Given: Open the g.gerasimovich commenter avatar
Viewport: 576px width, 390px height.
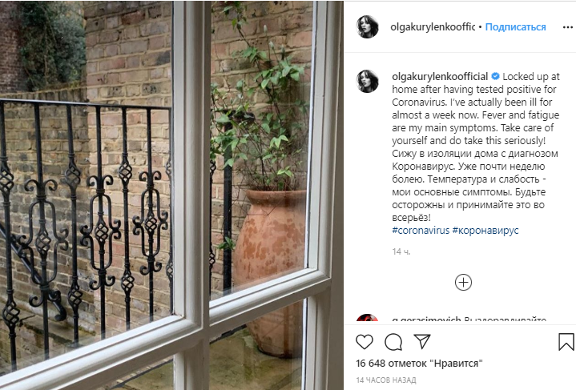Looking at the screenshot, I should pos(368,318).
